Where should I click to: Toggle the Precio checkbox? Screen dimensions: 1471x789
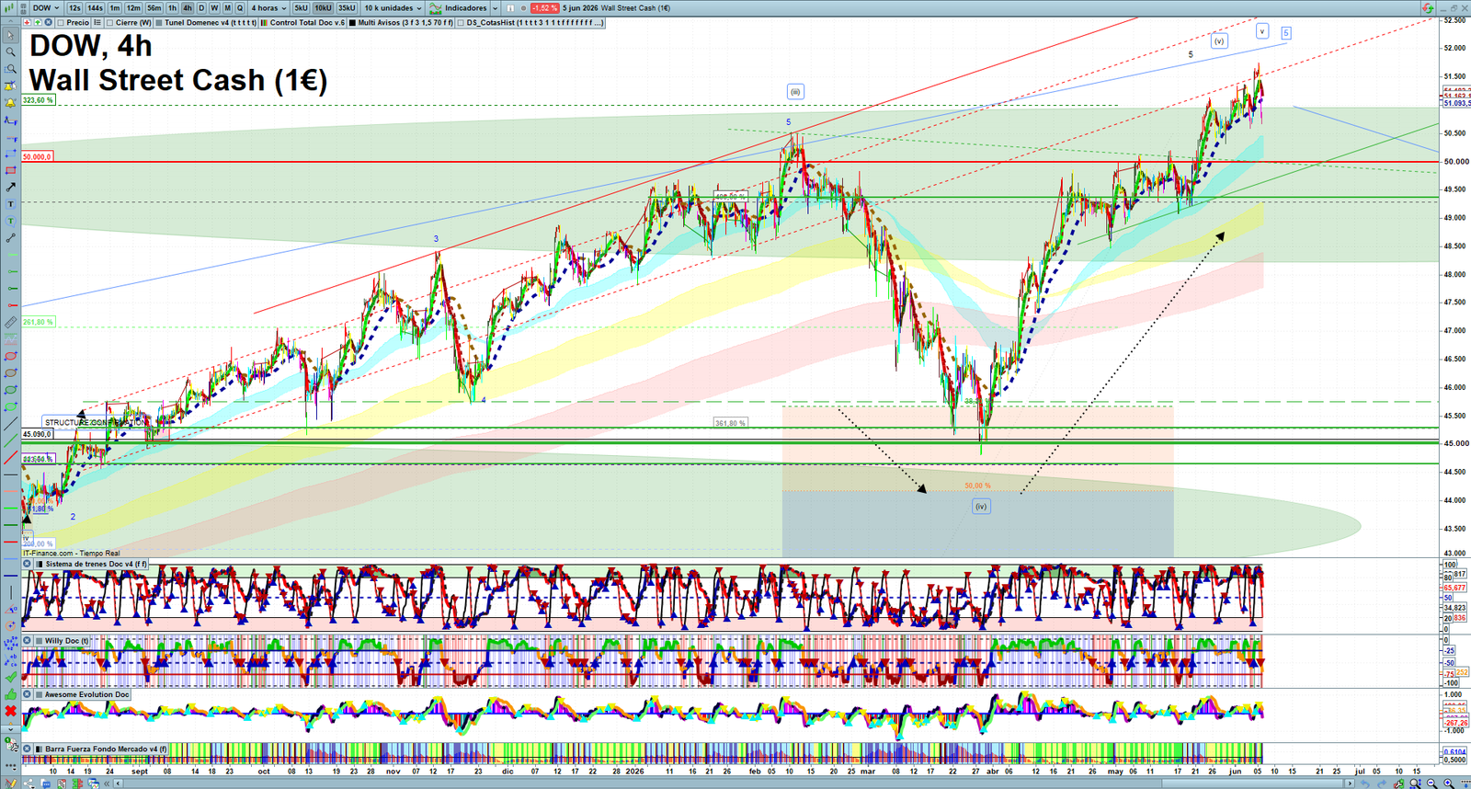(x=61, y=22)
